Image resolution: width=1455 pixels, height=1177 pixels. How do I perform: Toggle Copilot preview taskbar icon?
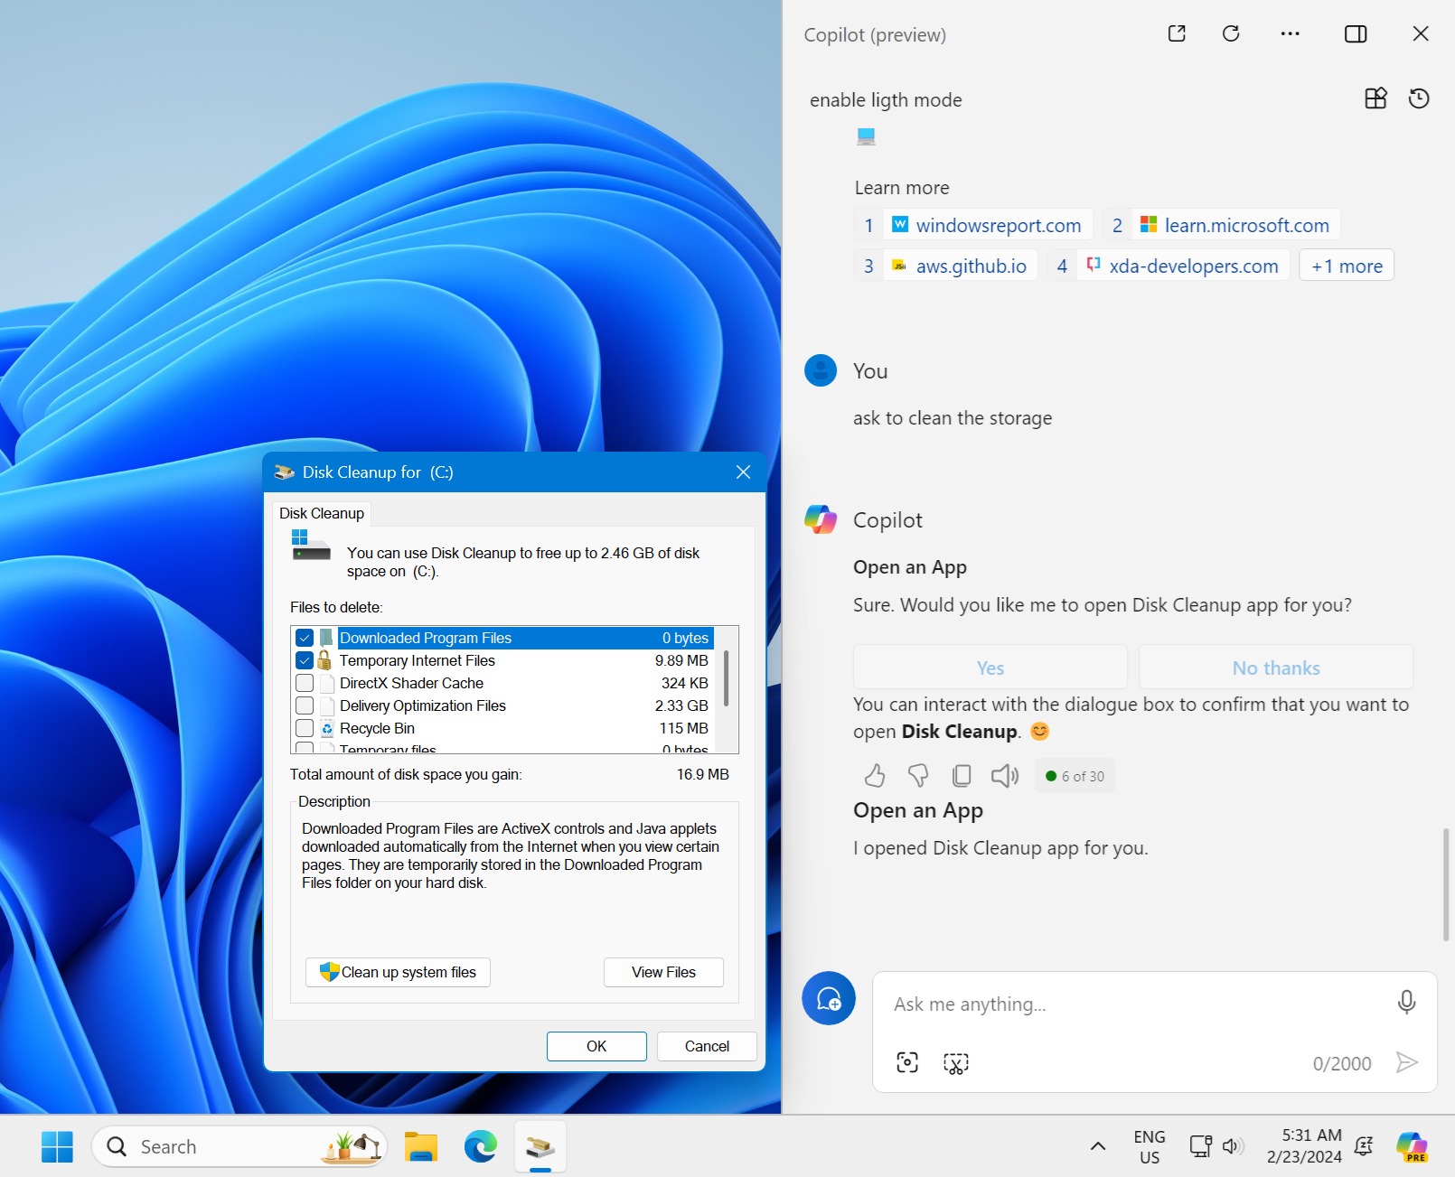(1412, 1146)
